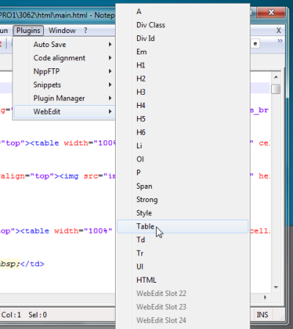Expand the Snippets submenu
This screenshot has width=293, height=329.
click(x=64, y=85)
